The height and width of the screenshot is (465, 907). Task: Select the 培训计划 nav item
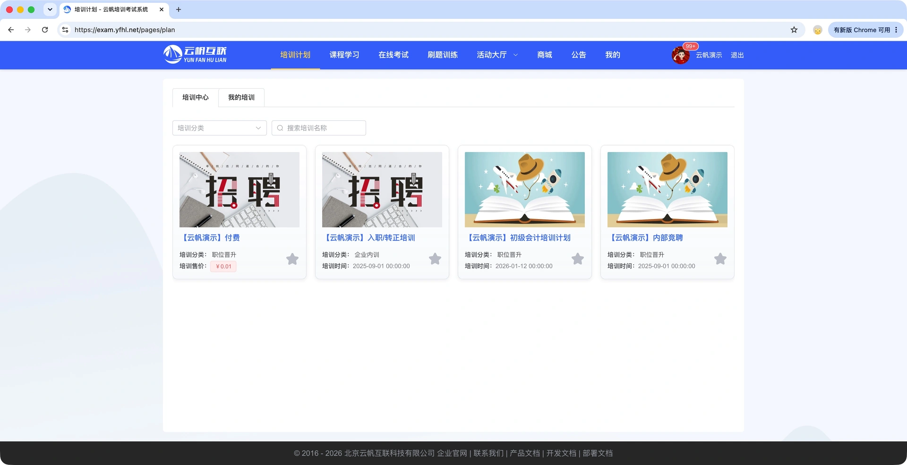point(295,55)
